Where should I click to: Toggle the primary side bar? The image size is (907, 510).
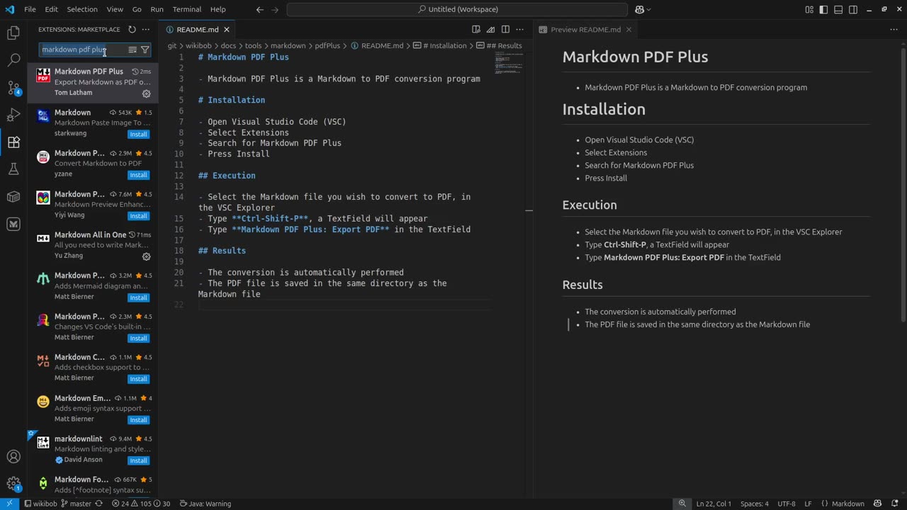(823, 9)
